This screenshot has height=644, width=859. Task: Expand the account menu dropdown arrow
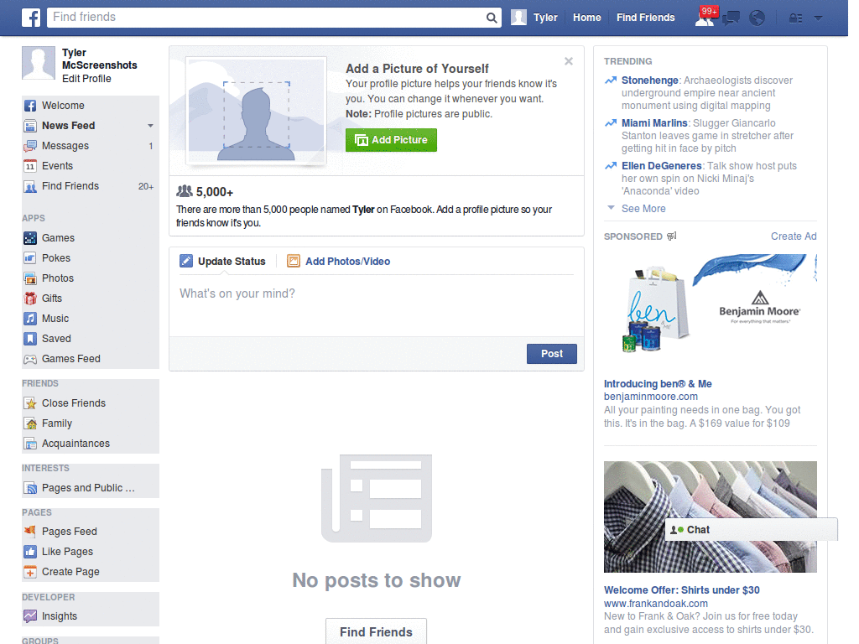pyautogui.click(x=819, y=18)
